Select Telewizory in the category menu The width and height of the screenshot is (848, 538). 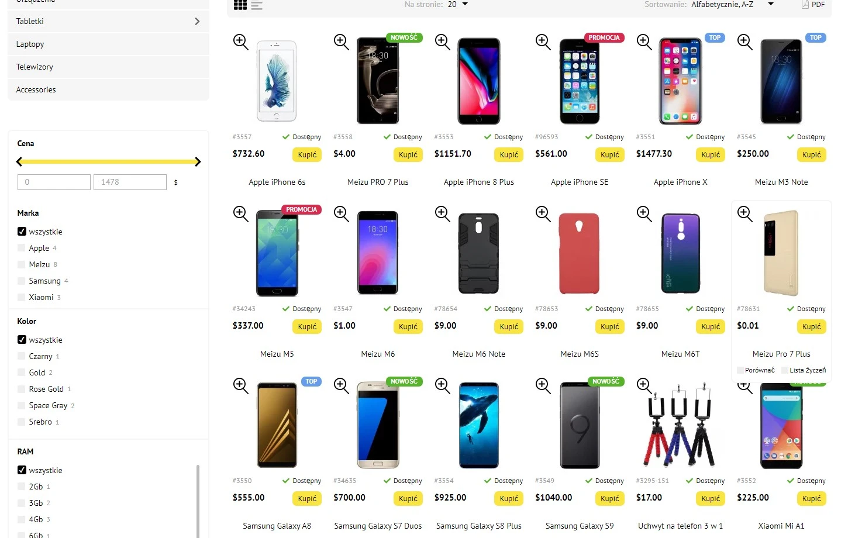(x=108, y=67)
